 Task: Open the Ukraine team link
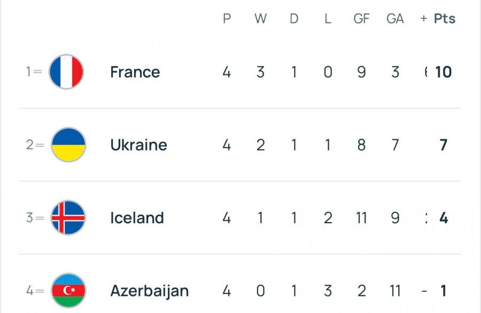(x=138, y=145)
